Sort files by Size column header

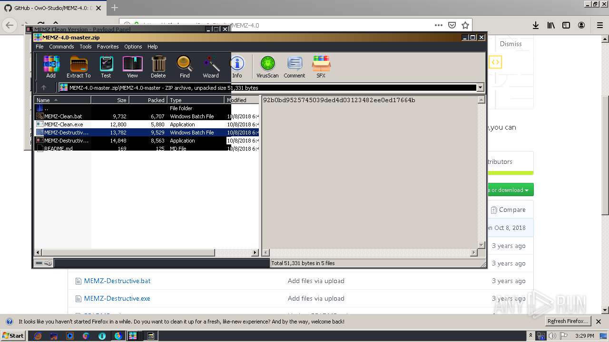point(110,100)
